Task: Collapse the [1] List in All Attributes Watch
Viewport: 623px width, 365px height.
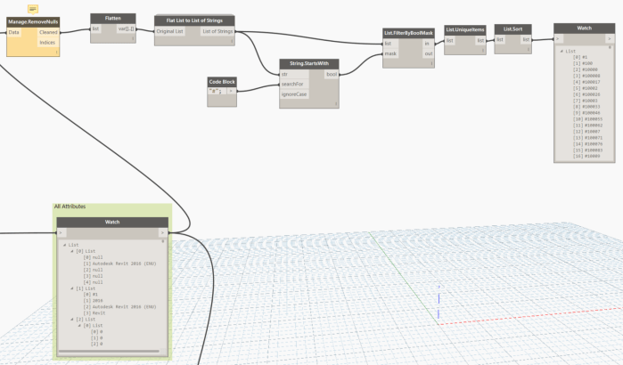Action: [70, 288]
